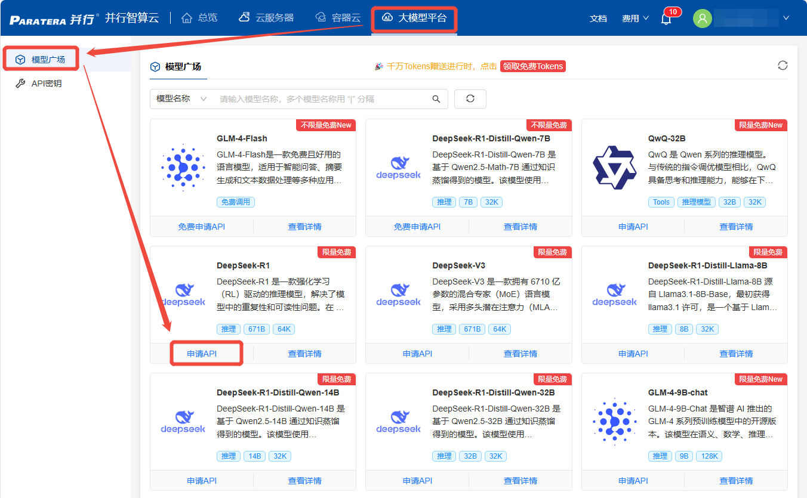The image size is (807, 498).
Task: Open 查看详情 for DeepSeek-R1-Distill-Qwen-14B
Action: 305,481
